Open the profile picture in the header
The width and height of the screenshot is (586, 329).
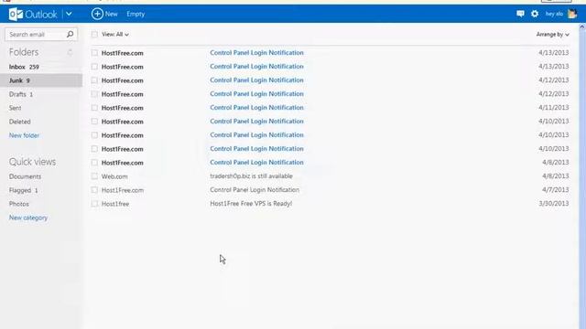coord(572,14)
